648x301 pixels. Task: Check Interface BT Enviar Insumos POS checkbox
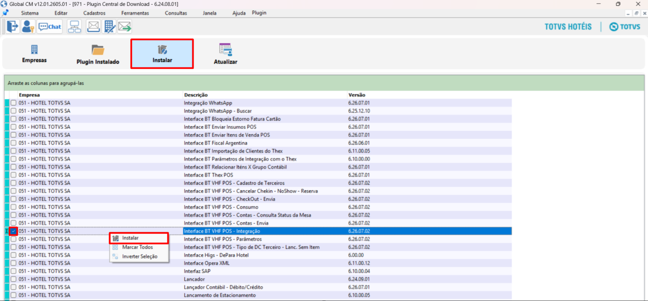click(x=14, y=127)
